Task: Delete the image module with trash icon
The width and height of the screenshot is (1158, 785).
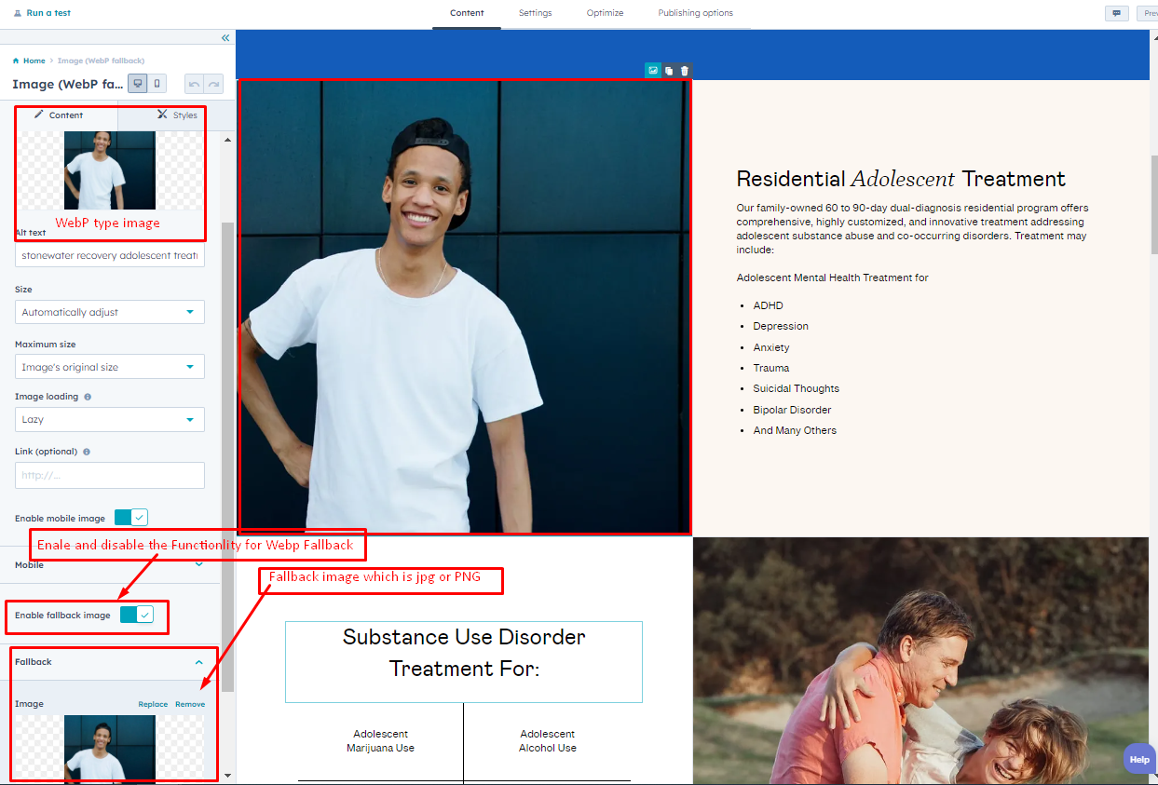Action: click(x=685, y=70)
